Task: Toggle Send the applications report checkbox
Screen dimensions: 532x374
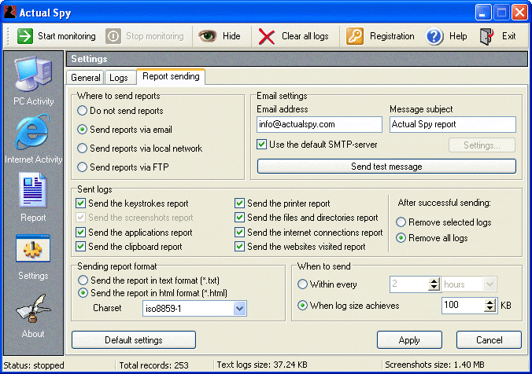Action: [80, 233]
